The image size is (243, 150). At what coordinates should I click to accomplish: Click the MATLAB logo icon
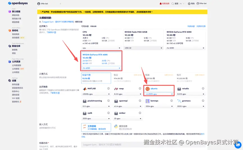coord(85,89)
